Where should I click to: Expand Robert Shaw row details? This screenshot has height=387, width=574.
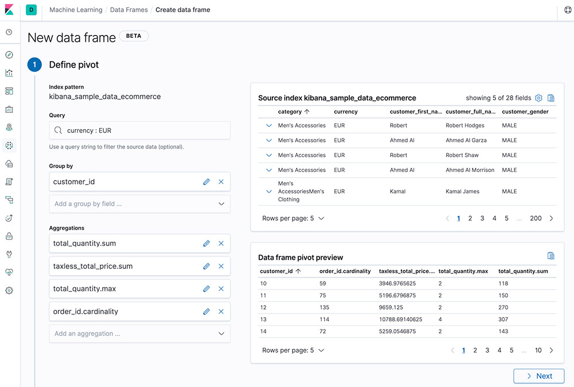coord(269,155)
